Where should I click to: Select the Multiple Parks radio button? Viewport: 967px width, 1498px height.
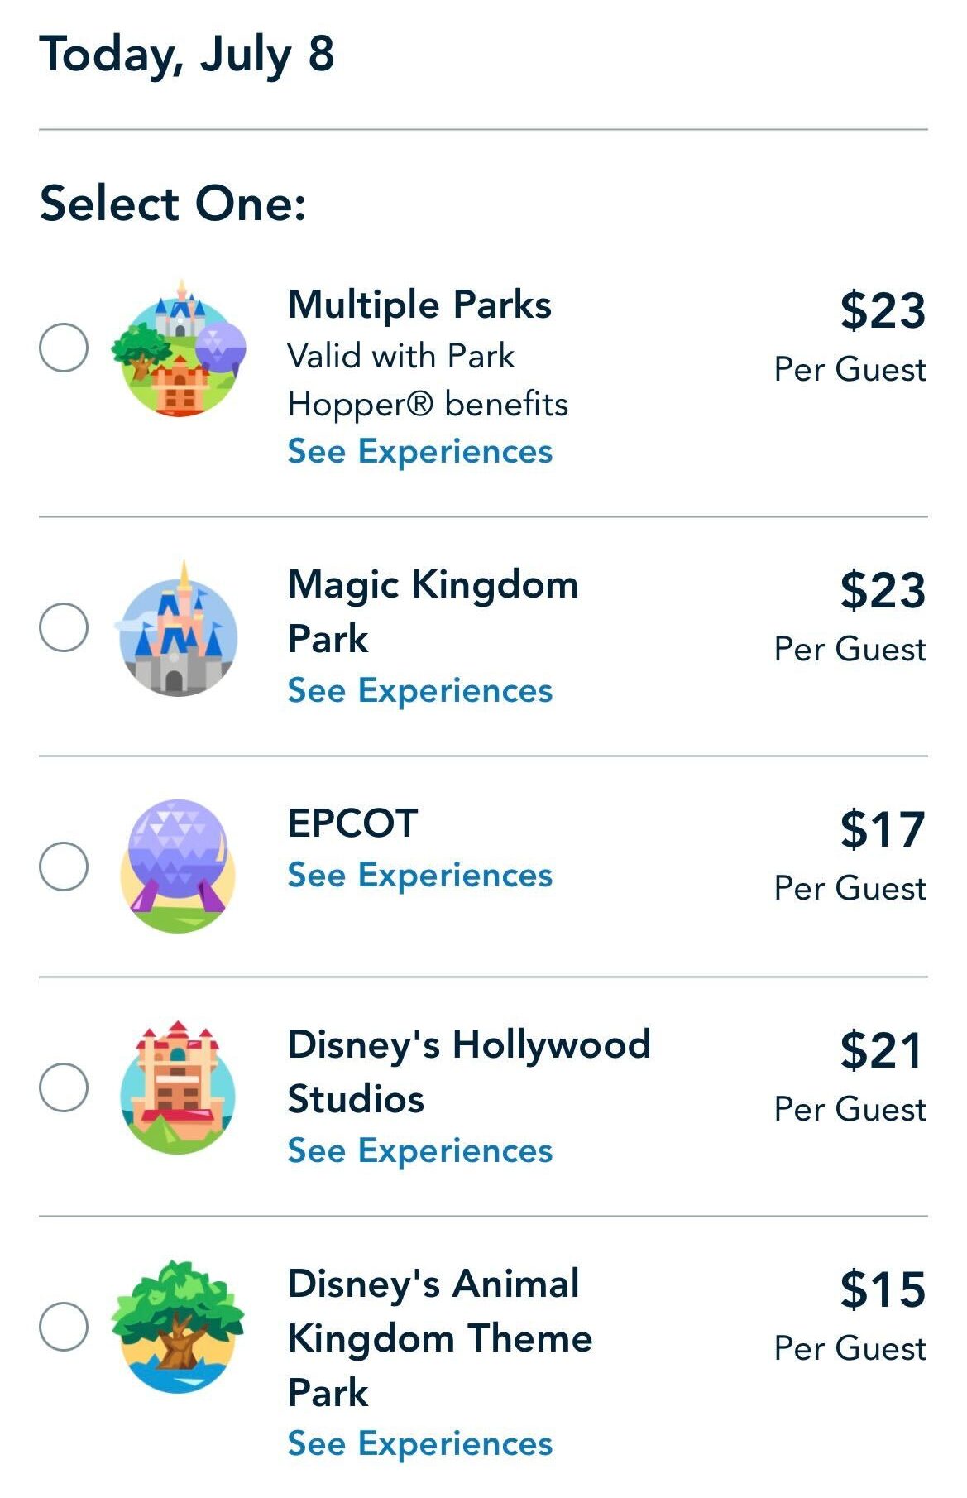coord(64,348)
